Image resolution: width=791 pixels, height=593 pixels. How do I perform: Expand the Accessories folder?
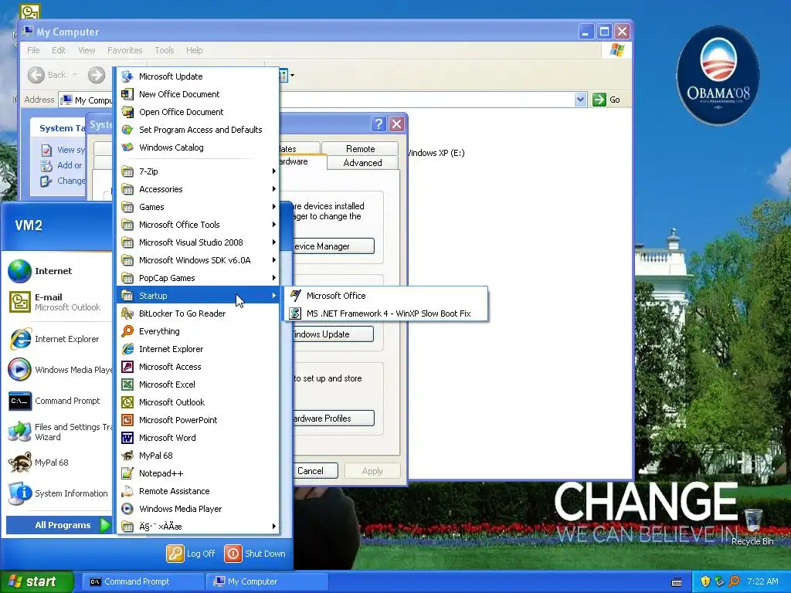point(198,189)
